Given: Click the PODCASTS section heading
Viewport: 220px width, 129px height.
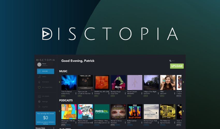Looking at the screenshot, I should point(66,100).
